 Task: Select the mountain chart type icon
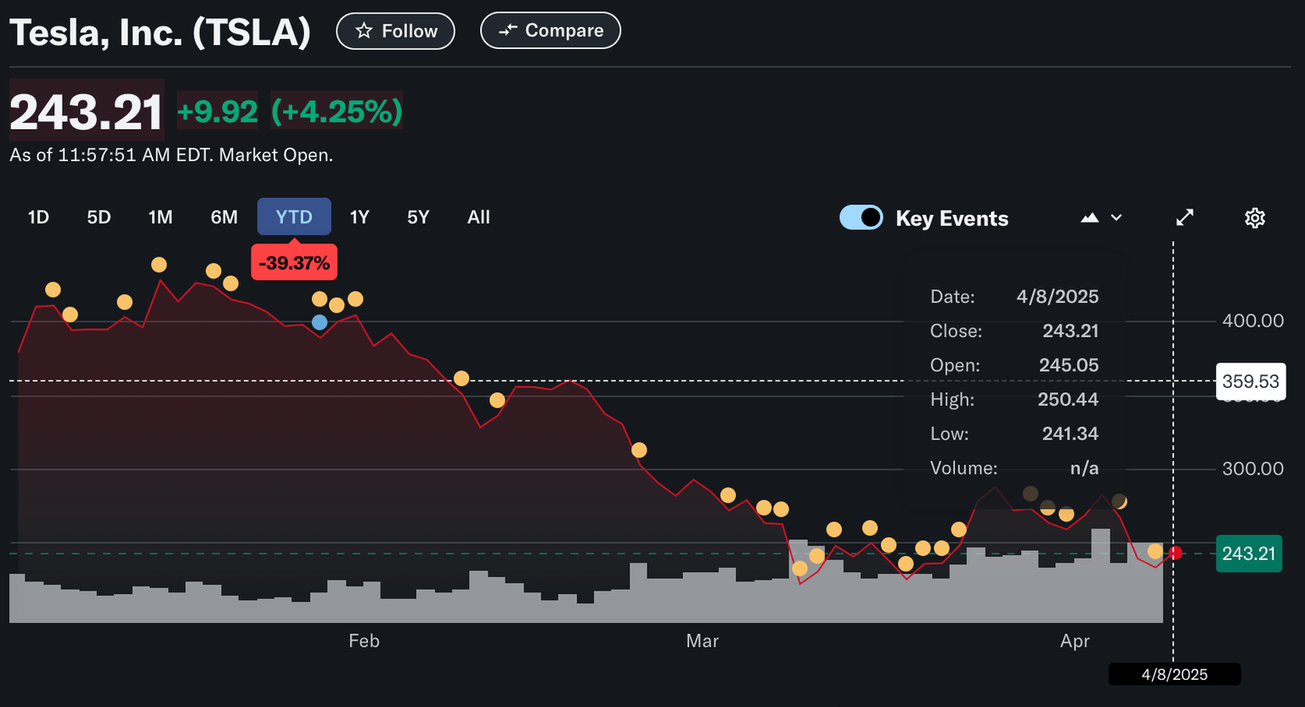point(1090,217)
